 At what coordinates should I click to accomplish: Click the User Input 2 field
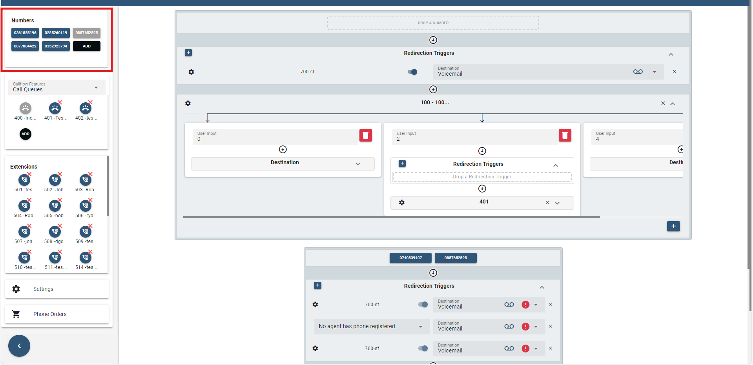(474, 136)
